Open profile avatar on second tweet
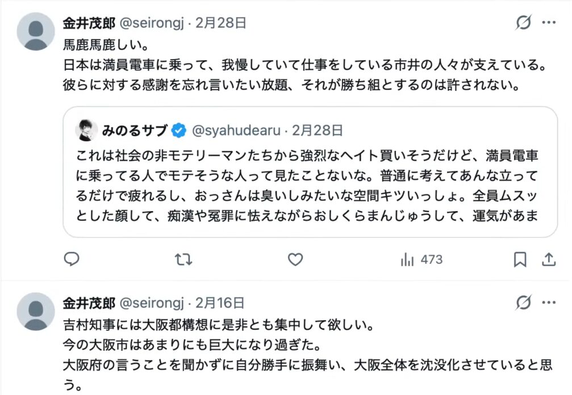Viewport: 572px width, 395px height. click(36, 312)
